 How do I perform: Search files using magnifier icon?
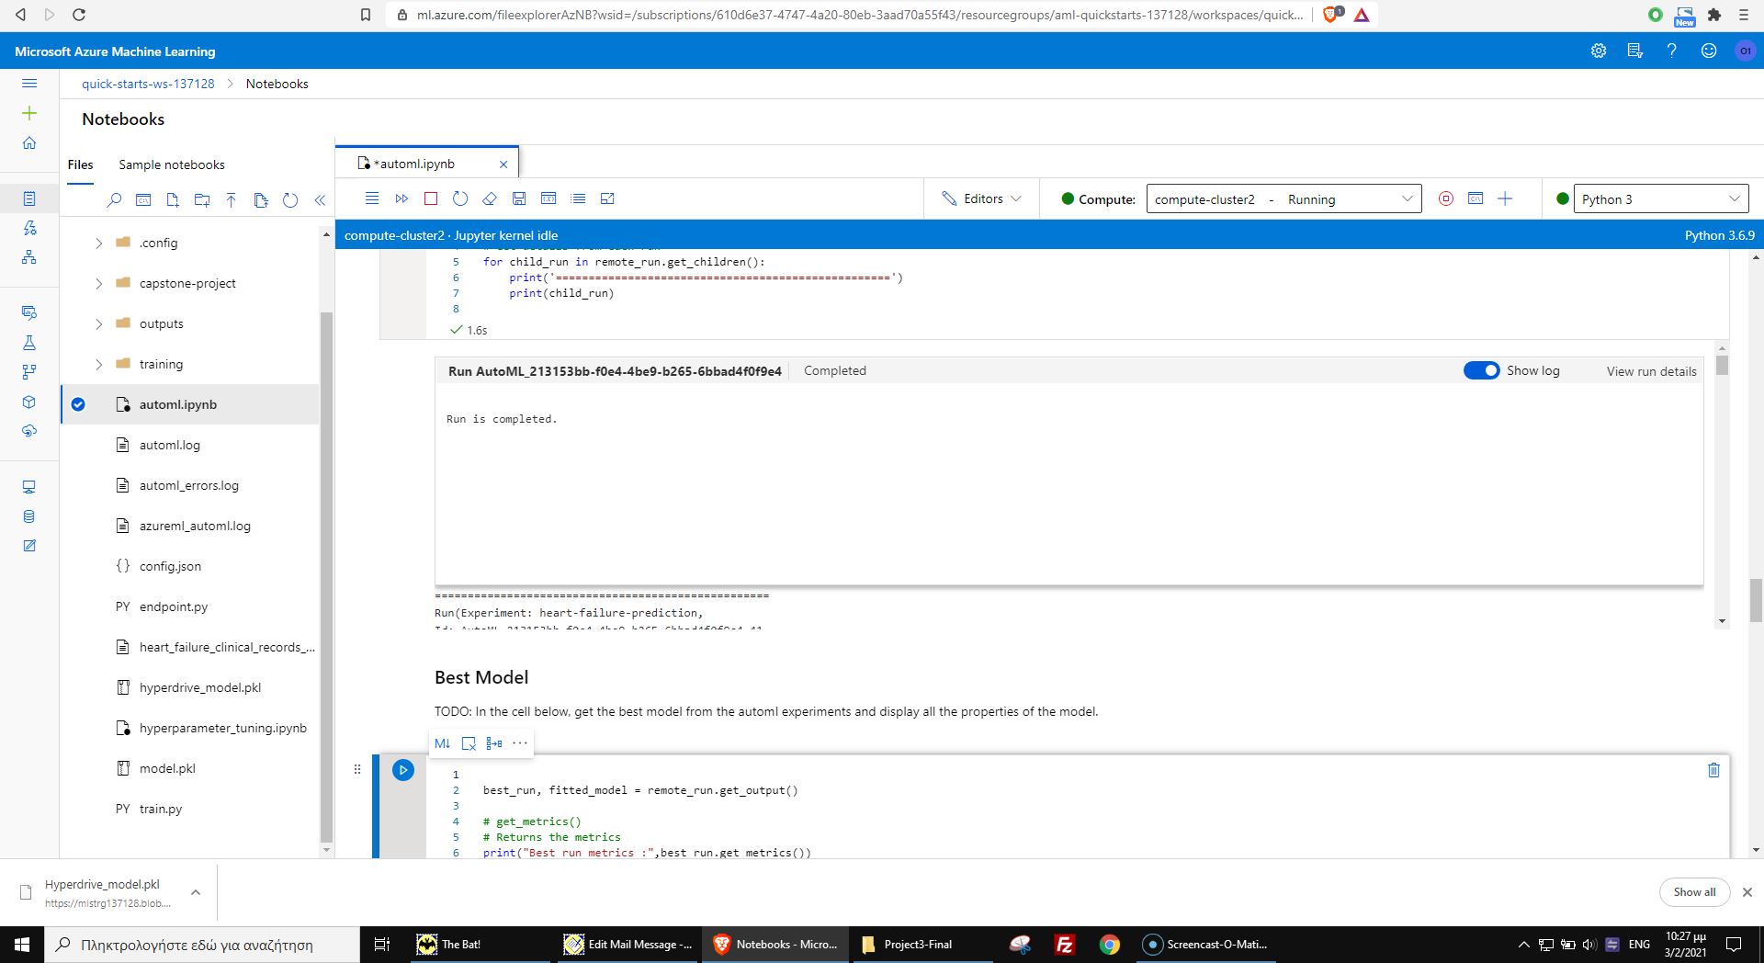point(114,200)
